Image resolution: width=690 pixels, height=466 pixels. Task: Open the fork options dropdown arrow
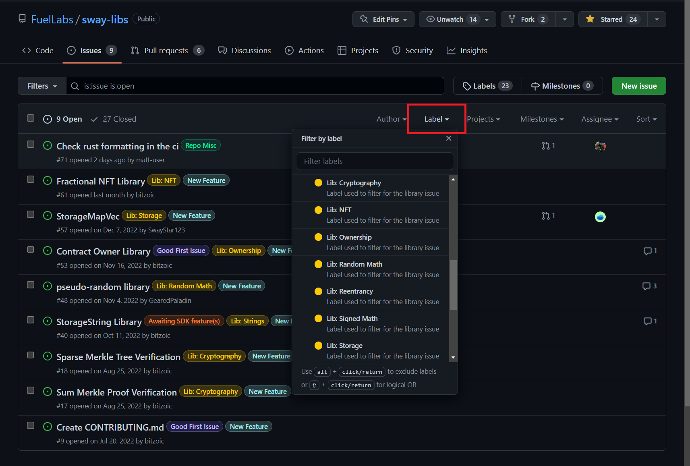point(565,19)
